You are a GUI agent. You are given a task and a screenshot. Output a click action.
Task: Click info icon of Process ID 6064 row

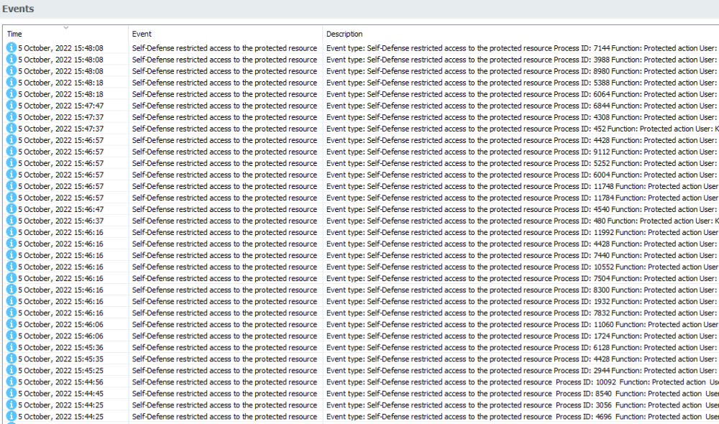[12, 93]
